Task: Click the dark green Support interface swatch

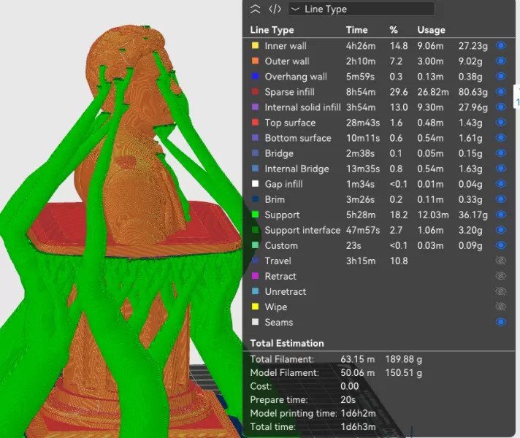Action: pyautogui.click(x=255, y=230)
